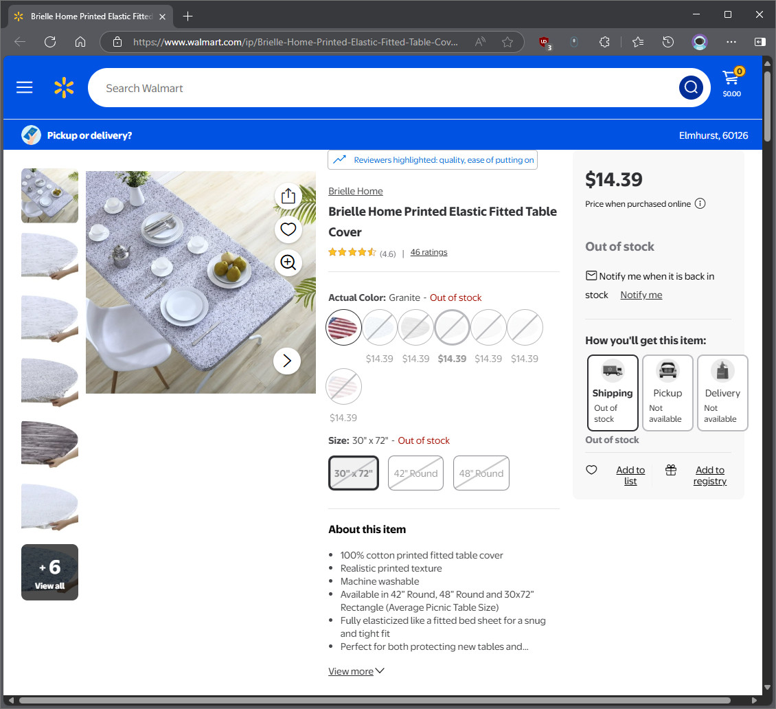Open the Brielle Home brand link

[x=355, y=191]
